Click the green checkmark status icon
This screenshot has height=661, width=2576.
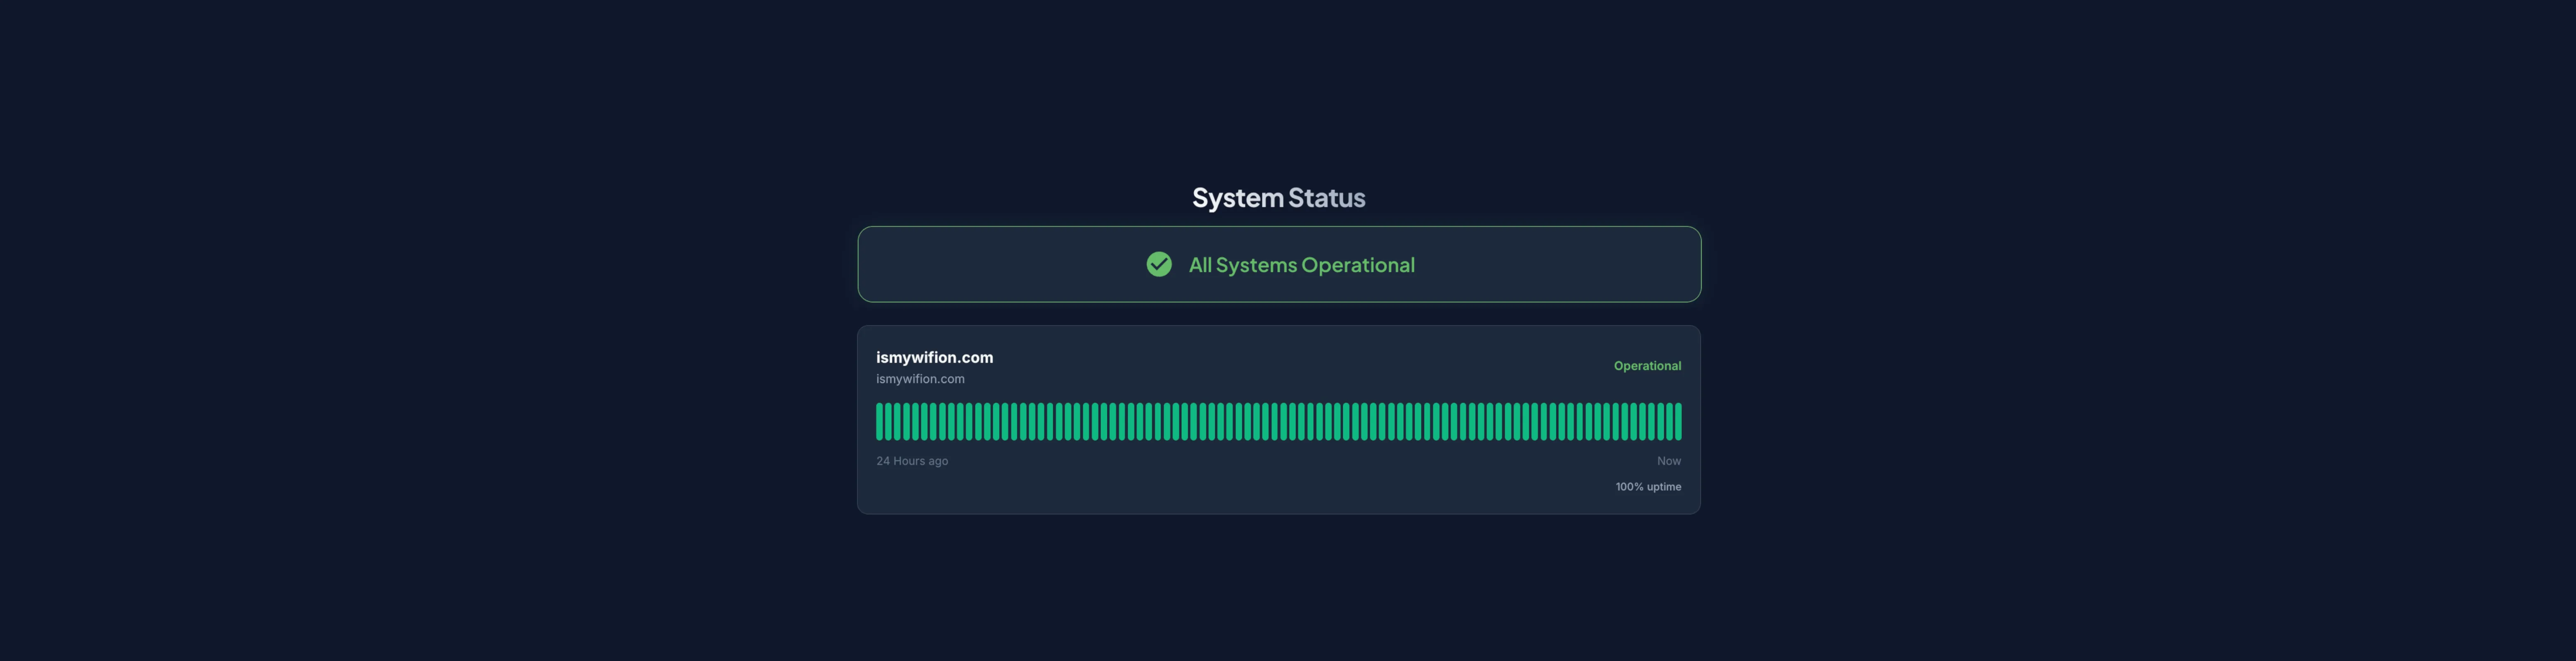pyautogui.click(x=1159, y=264)
